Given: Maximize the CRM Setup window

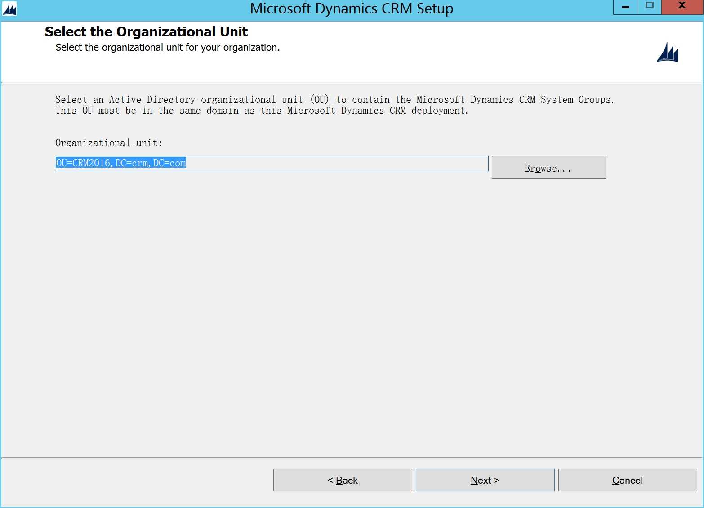Looking at the screenshot, I should pos(650,7).
